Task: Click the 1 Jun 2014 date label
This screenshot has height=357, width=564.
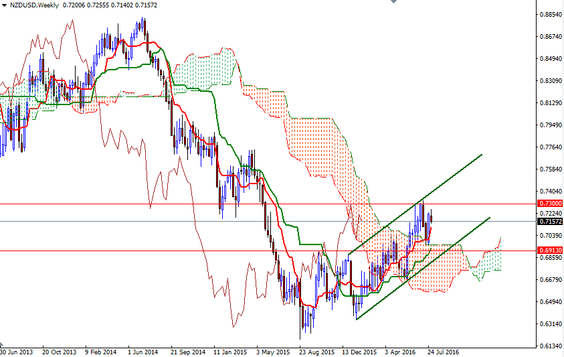Action: [x=142, y=351]
